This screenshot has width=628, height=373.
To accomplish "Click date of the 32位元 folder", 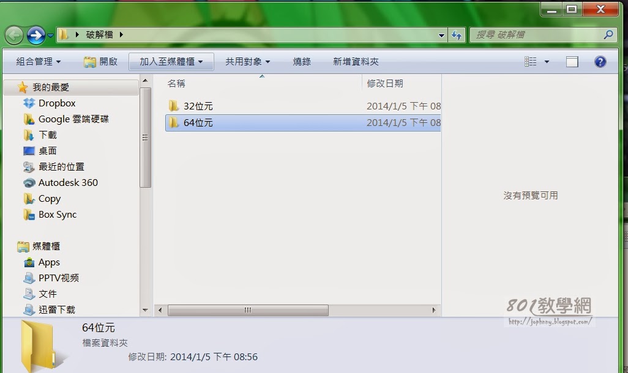I will (404, 106).
